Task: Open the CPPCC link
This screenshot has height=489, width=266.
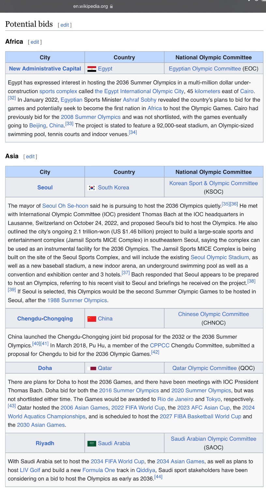Action: [x=160, y=345]
